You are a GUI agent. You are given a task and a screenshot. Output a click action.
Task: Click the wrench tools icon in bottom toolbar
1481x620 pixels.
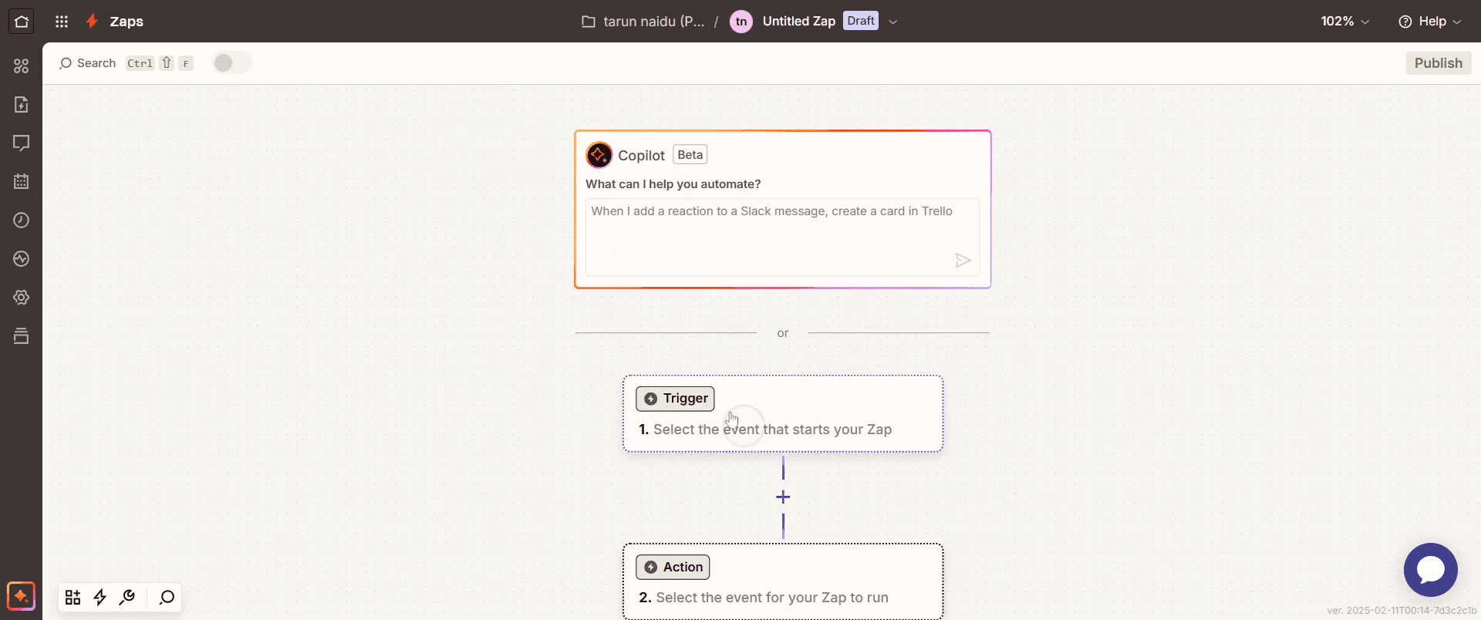pyautogui.click(x=128, y=598)
